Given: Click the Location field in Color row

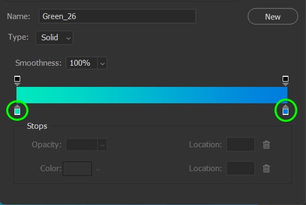Looking at the screenshot, I should pyautogui.click(x=241, y=168).
